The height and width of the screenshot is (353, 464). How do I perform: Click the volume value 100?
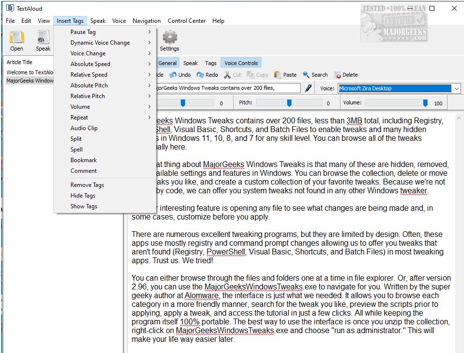pyautogui.click(x=438, y=103)
